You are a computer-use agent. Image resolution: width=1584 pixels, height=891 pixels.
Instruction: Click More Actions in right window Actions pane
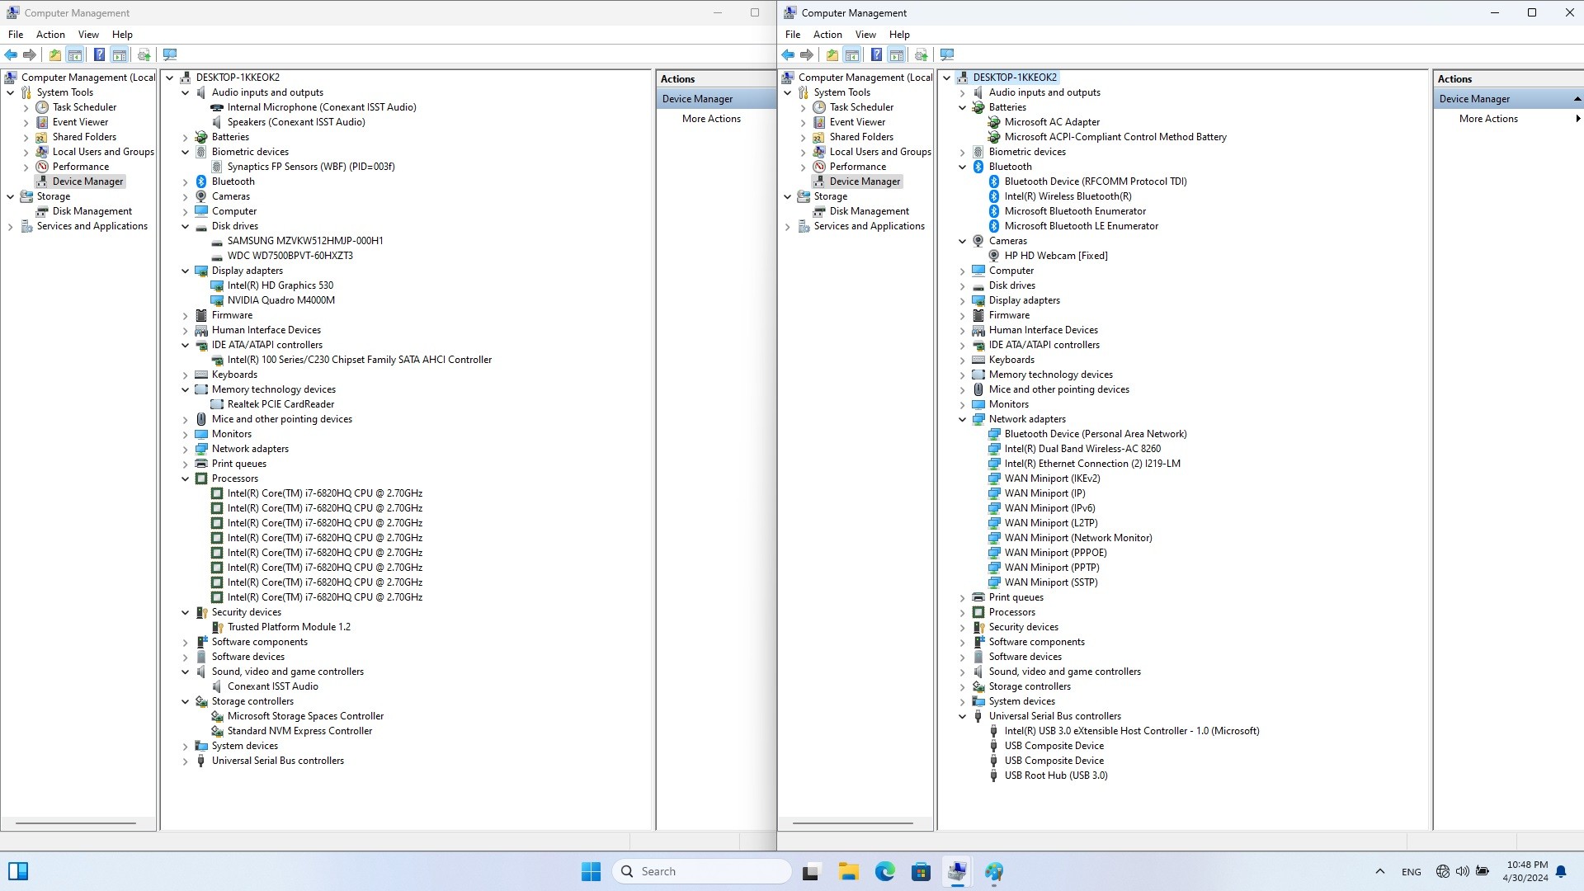click(1488, 119)
